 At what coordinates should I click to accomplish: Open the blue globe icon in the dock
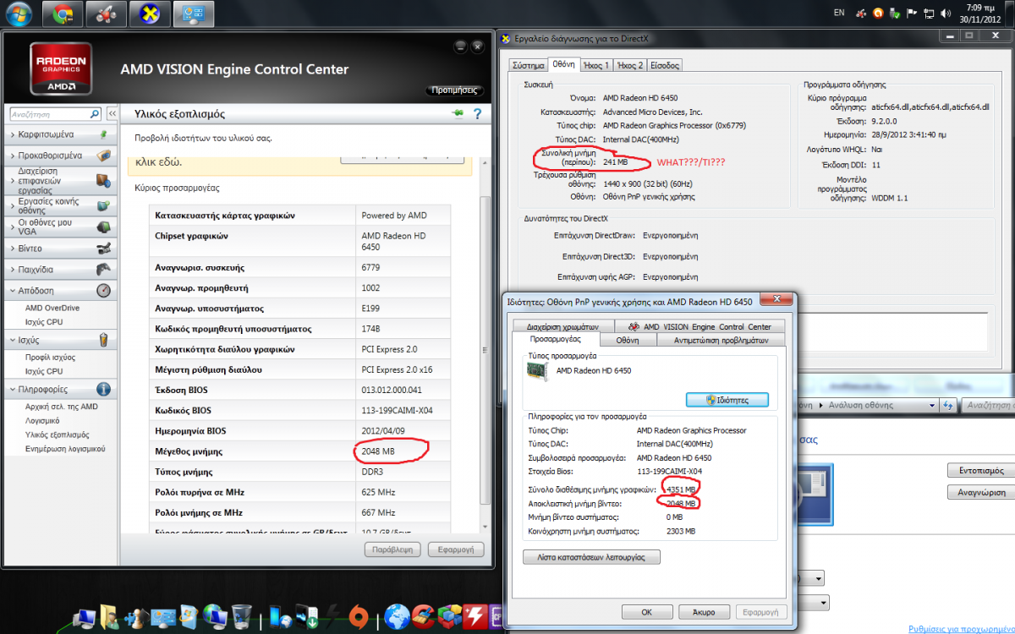click(x=397, y=615)
